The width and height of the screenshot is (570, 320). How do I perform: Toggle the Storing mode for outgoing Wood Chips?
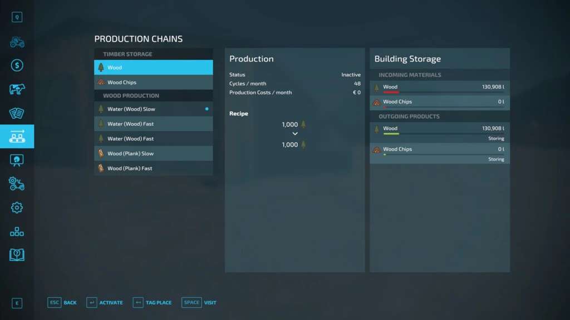[495, 159]
